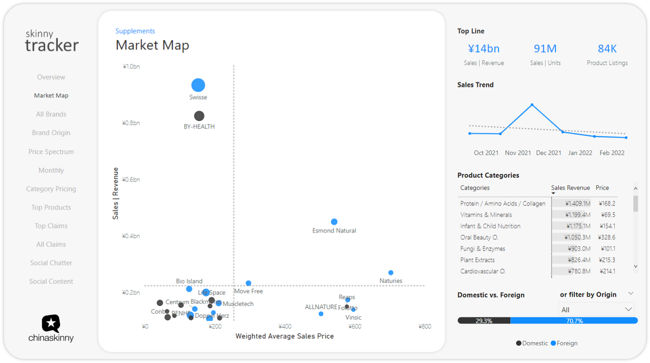This screenshot has height=363, width=650.
Task: Open Social Content page
Action: pyautogui.click(x=51, y=282)
